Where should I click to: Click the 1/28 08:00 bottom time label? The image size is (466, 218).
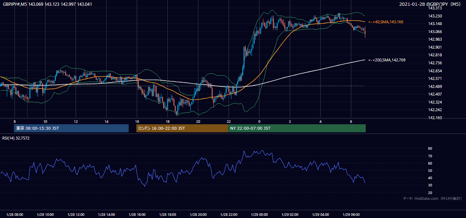[x=15, y=215]
